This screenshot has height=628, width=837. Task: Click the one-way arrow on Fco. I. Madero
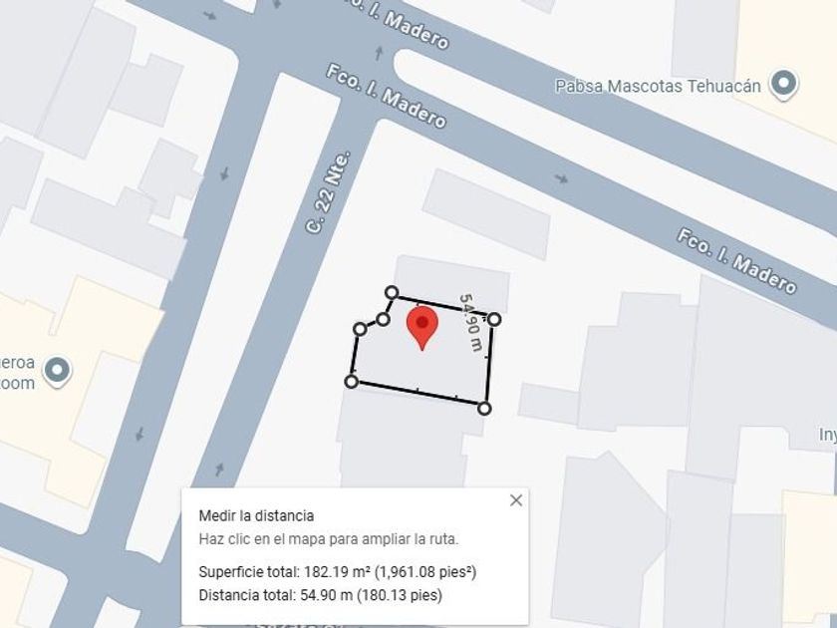point(561,178)
